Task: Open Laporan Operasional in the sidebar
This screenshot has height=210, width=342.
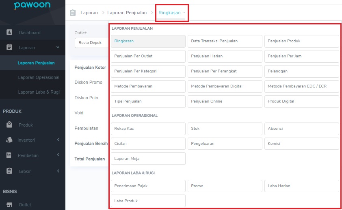Action: coord(39,77)
